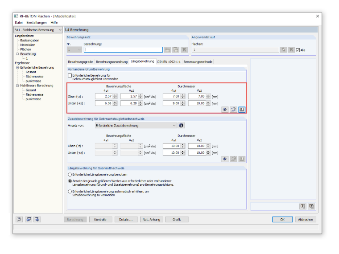Click the eye icon in Zusatzbewehrung section
The height and width of the screenshot is (254, 339).
click(x=225, y=159)
